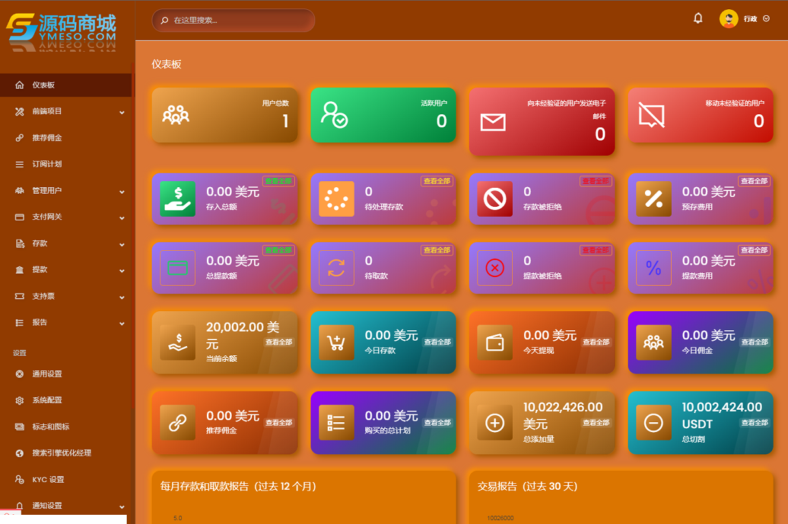Expand the 支持票 chevron

[x=121, y=297]
